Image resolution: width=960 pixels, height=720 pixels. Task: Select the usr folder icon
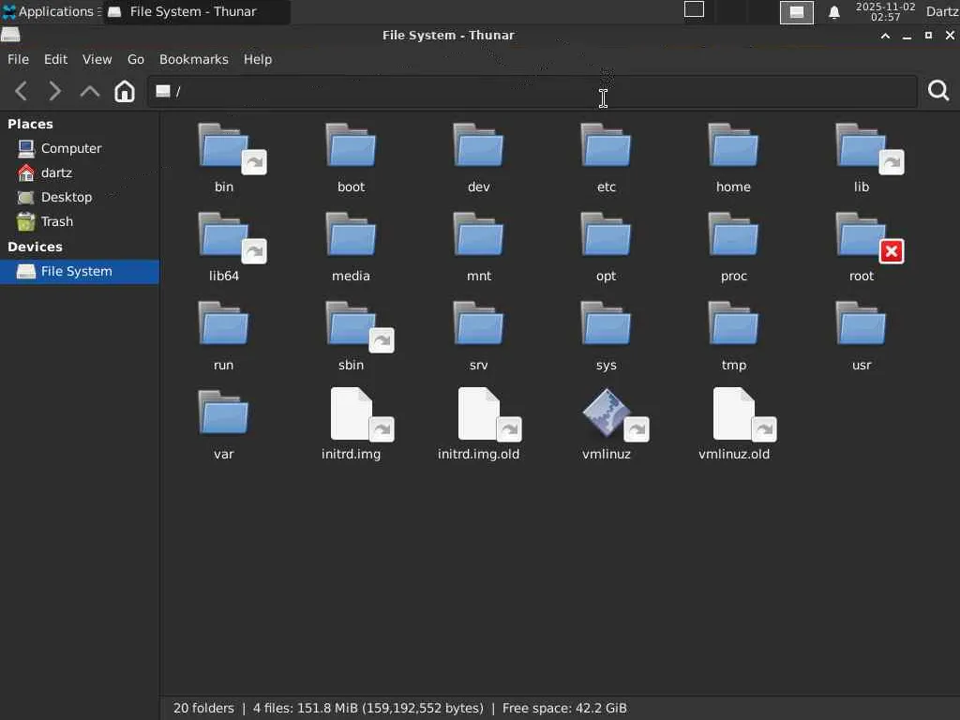pos(862,323)
